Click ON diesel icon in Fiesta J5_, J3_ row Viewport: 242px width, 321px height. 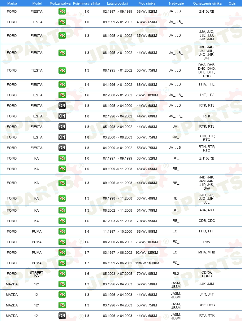(62, 116)
